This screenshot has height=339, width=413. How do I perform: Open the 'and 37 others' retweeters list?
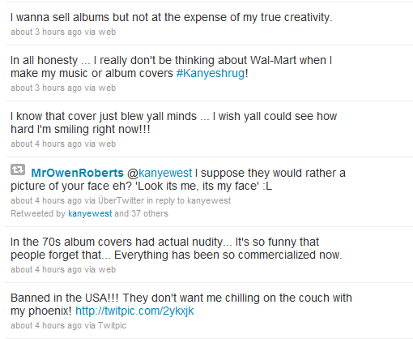click(x=141, y=213)
